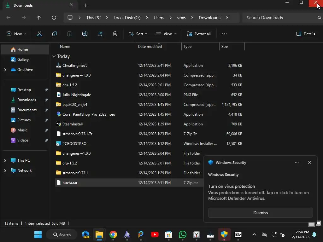Click Local Disk (C:) breadcrumb
Image resolution: width=323 pixels, height=242 pixels.
[x=127, y=18]
